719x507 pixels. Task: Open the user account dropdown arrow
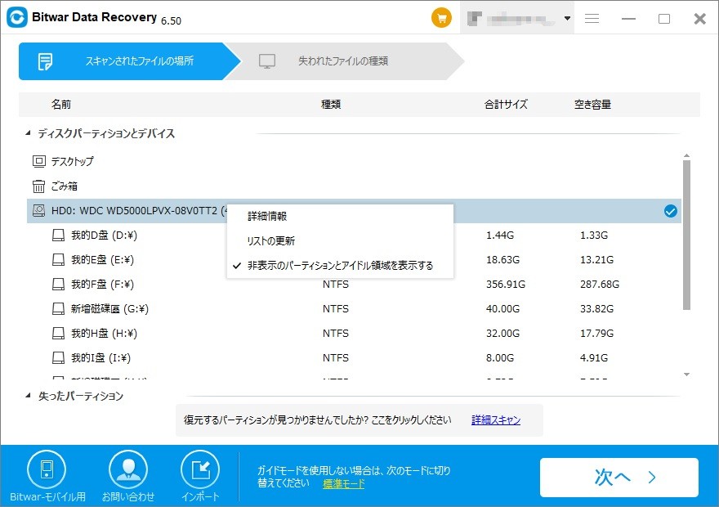tap(567, 19)
